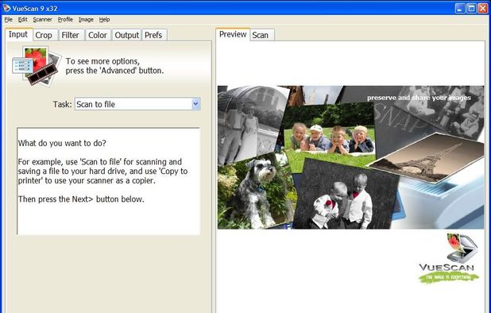The width and height of the screenshot is (491, 313).
Task: Maximize the VueScan window
Action: (x=471, y=8)
